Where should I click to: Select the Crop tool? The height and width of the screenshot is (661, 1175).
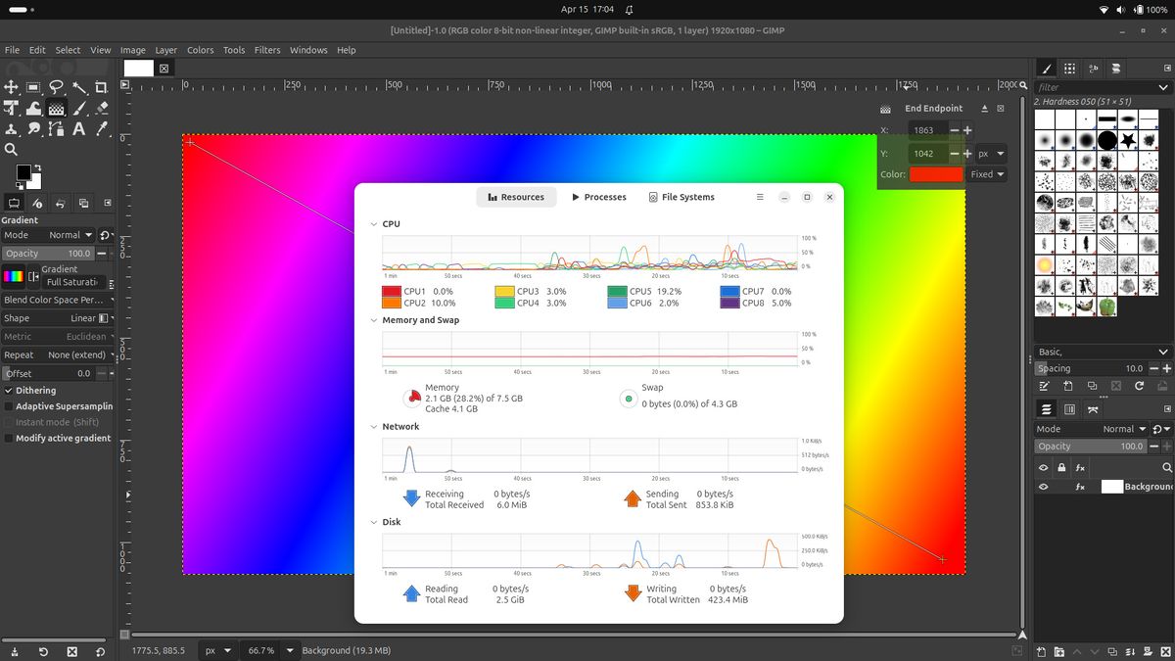101,87
